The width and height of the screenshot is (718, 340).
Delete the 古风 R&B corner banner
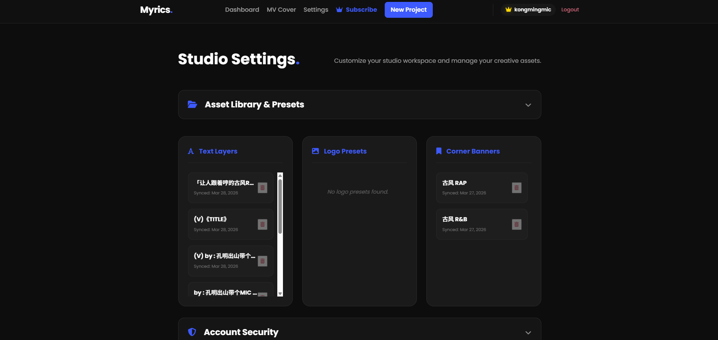(517, 225)
